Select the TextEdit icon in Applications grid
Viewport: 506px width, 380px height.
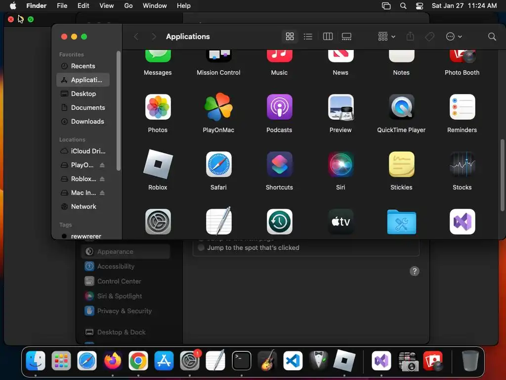tap(218, 221)
